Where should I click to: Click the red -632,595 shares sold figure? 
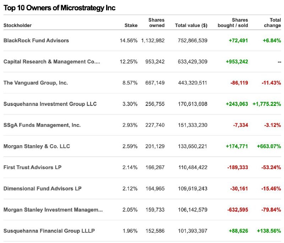[x=237, y=210]
